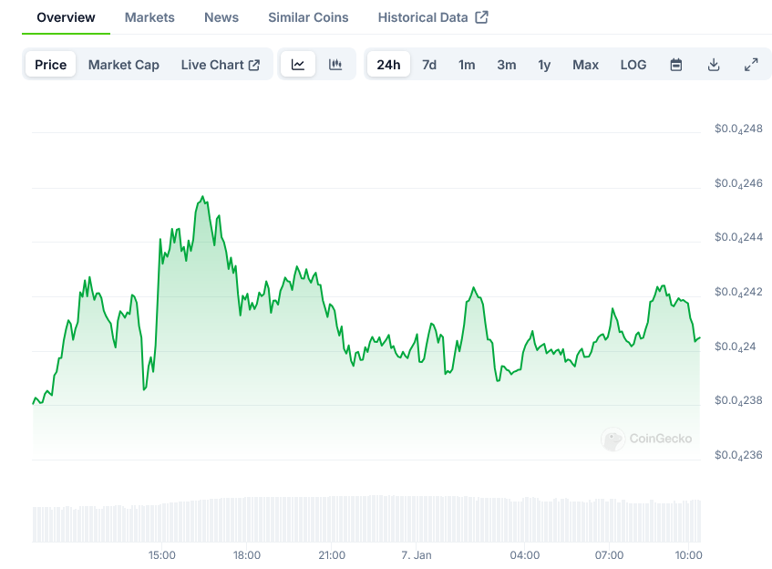Click external link icon on Live Chart
Screen dimensions: 772x569
[254, 65]
